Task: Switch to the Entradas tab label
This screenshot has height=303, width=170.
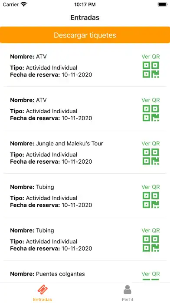Action: [42, 300]
